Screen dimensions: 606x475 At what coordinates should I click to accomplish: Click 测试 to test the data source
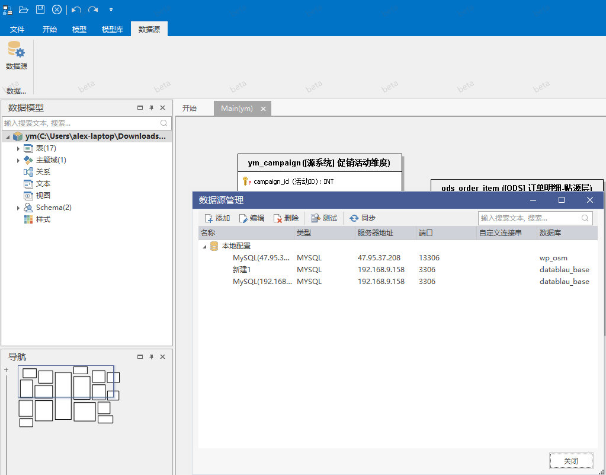[x=324, y=218]
